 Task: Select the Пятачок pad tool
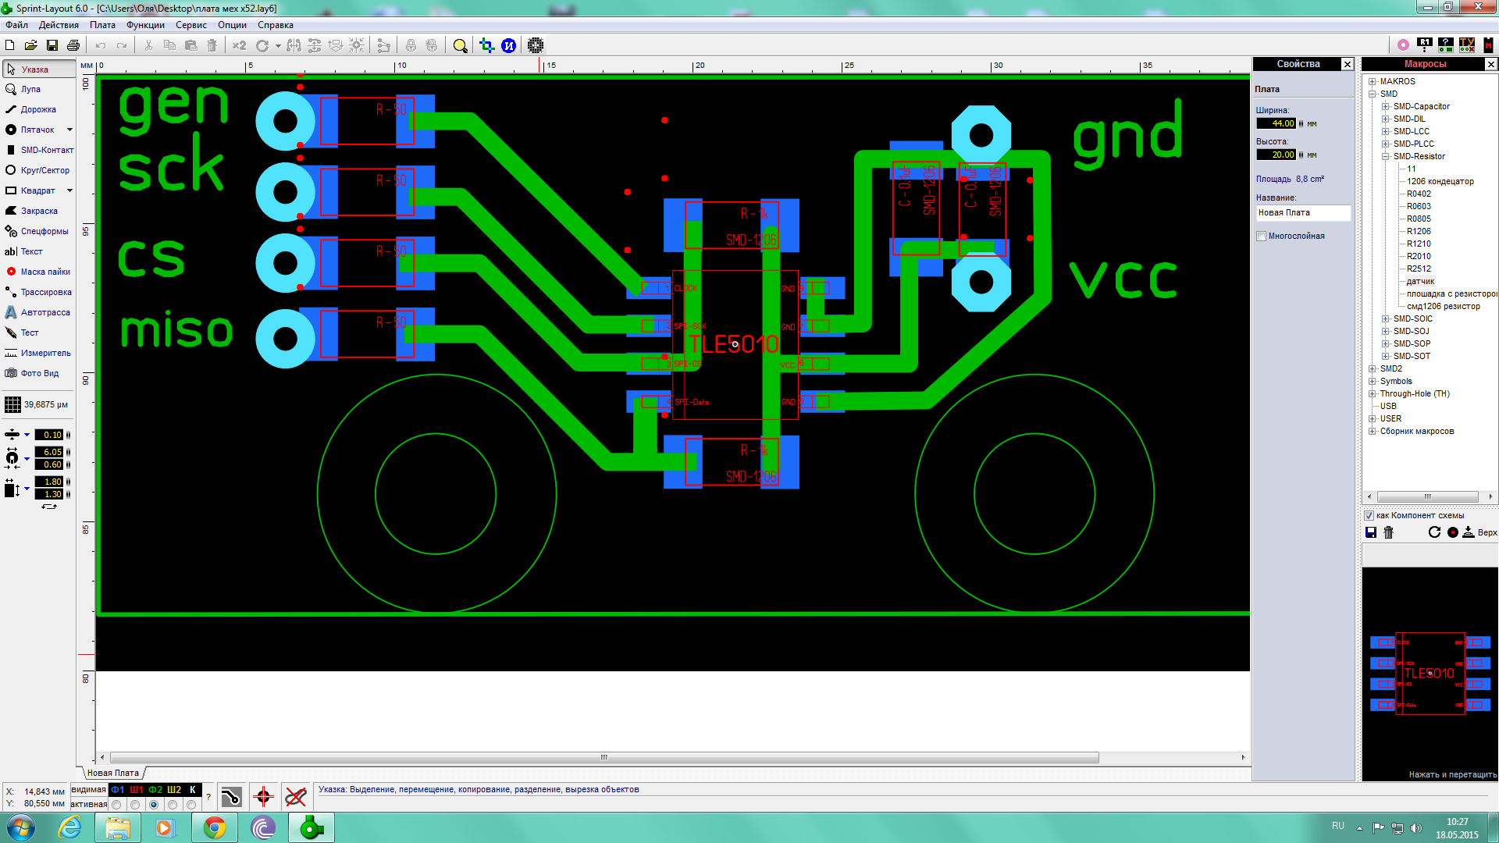[33, 130]
